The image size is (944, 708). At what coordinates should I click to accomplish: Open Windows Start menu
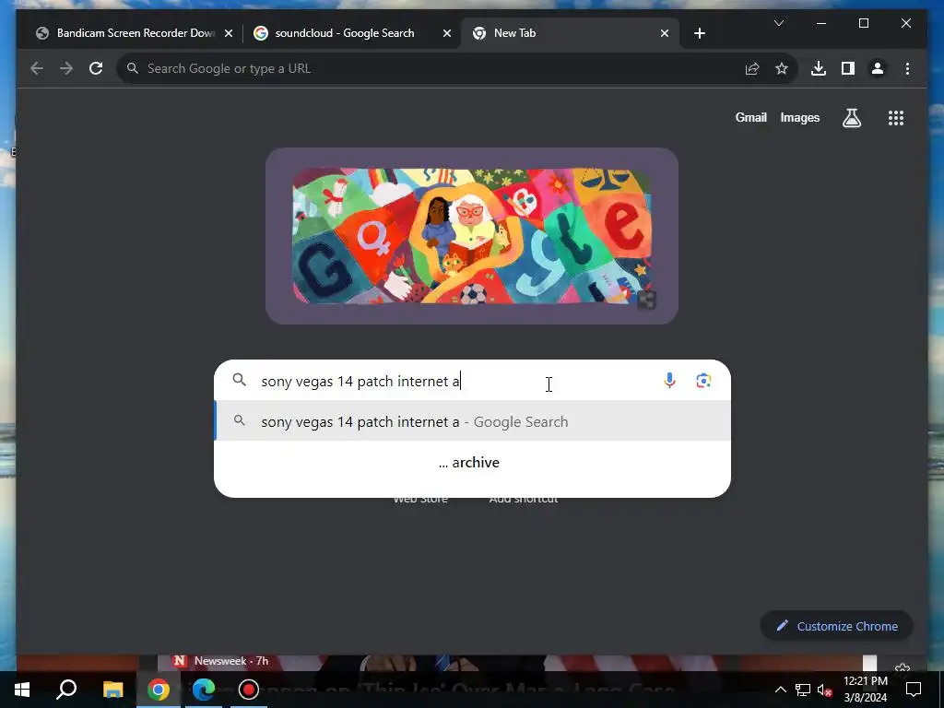point(22,690)
